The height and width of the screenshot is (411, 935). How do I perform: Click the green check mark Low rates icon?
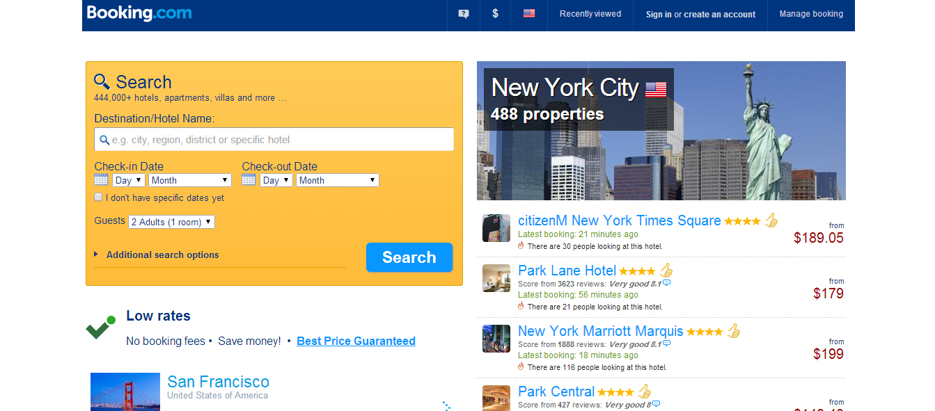click(101, 328)
